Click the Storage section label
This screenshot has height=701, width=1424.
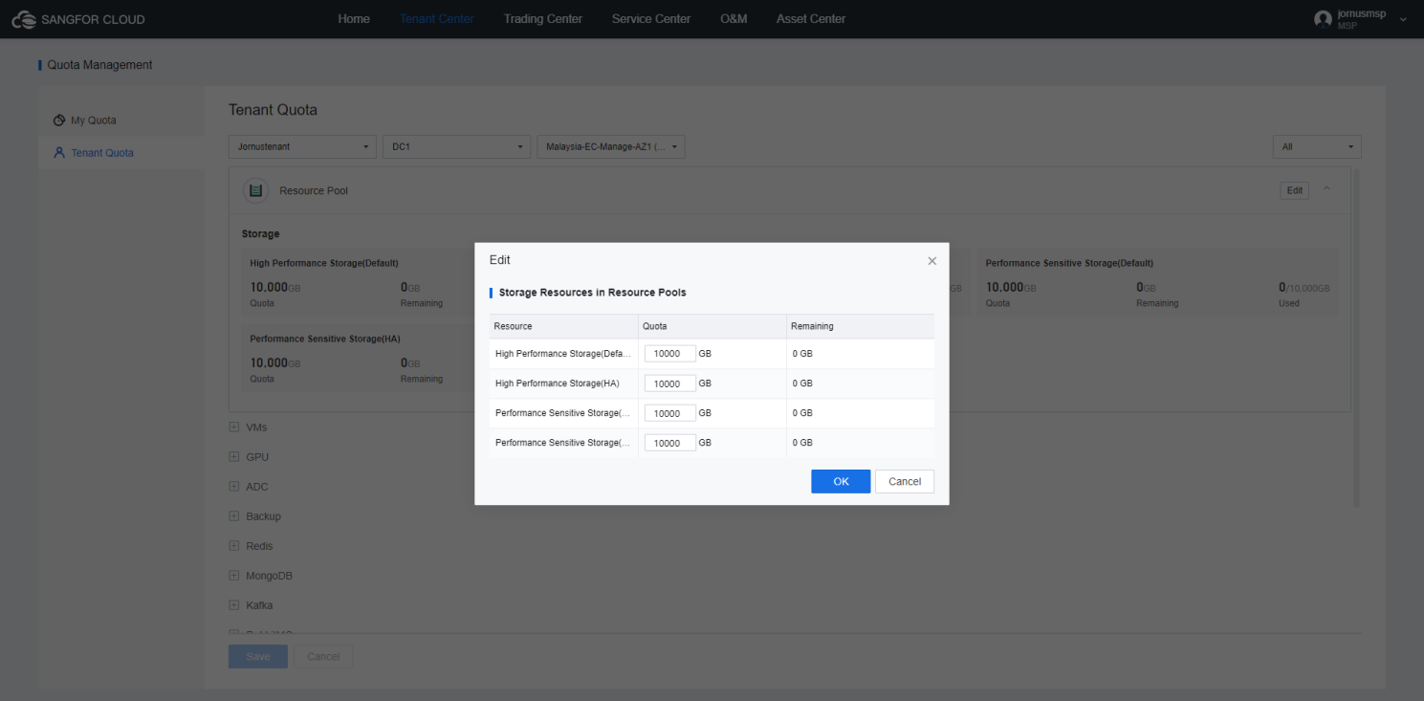[x=260, y=233]
